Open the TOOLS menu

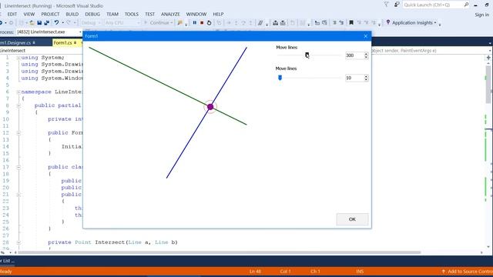(132, 14)
